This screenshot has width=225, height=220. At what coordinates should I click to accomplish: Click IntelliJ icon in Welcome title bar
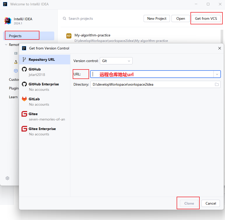coord(5,4)
